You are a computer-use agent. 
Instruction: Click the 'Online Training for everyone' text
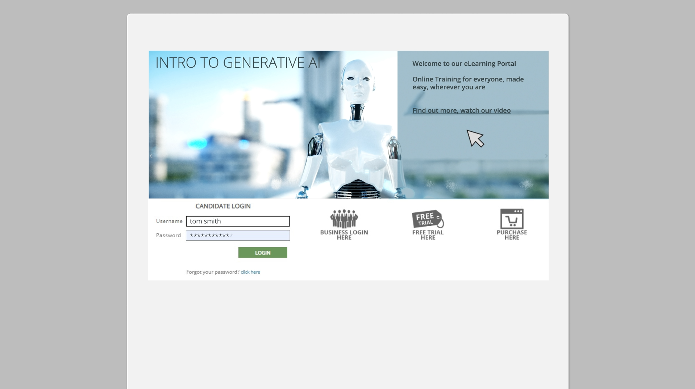(468, 83)
